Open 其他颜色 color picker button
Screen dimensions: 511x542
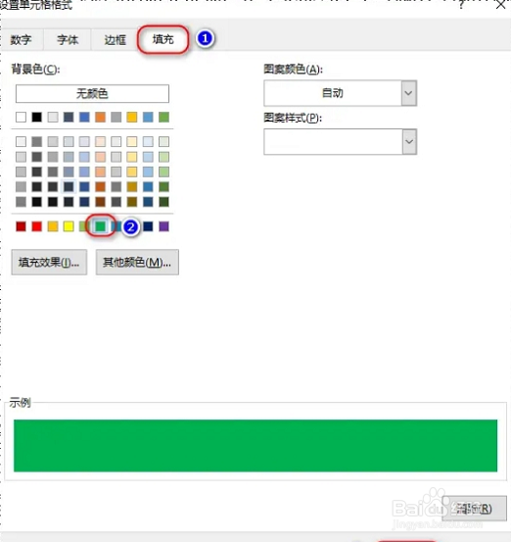click(137, 263)
